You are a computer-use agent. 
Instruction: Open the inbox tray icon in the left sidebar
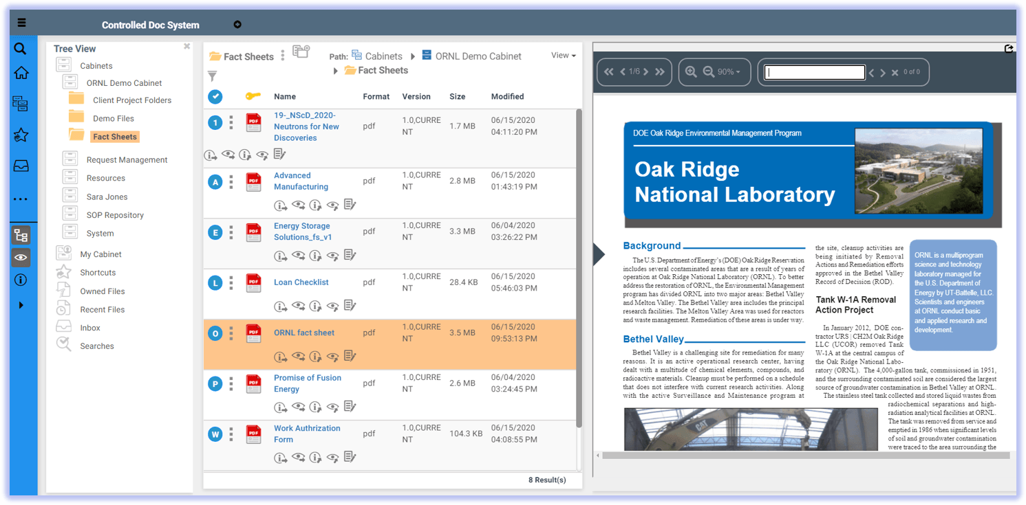tap(21, 166)
